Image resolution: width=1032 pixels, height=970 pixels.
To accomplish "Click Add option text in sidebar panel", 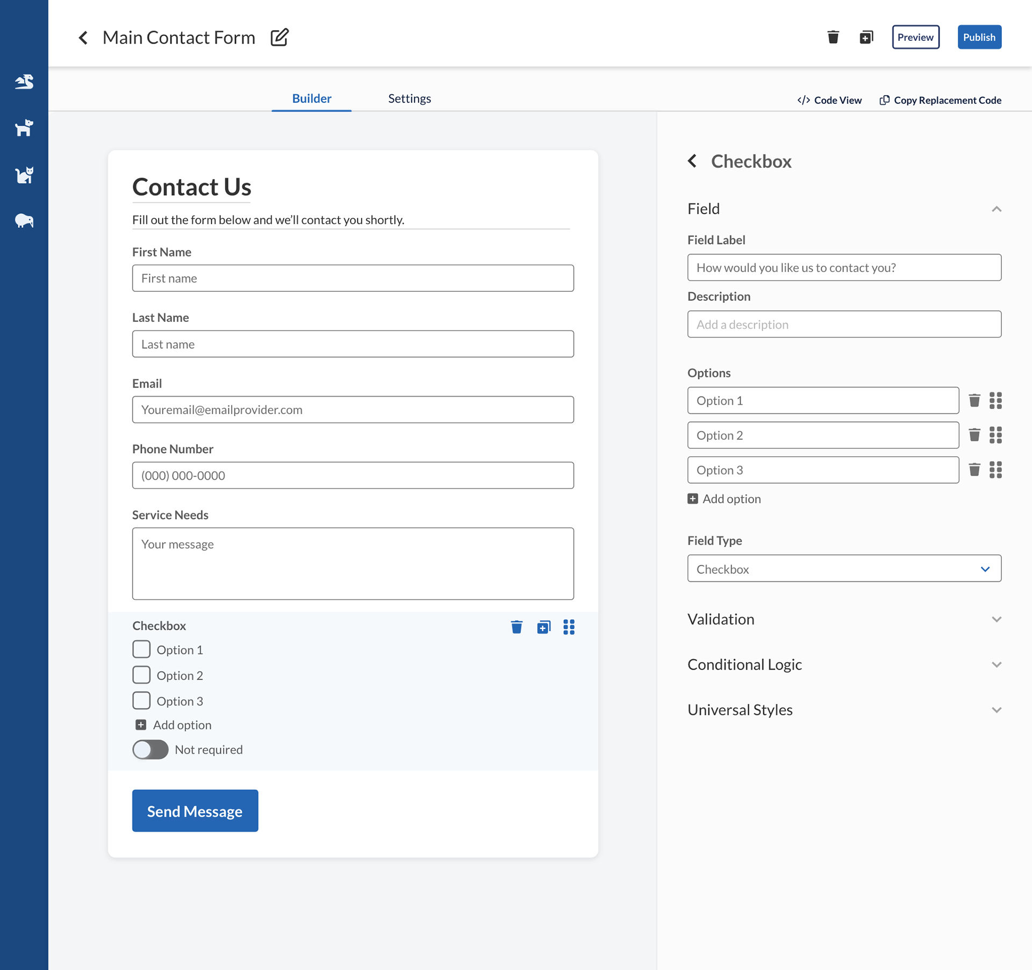I will coord(732,499).
